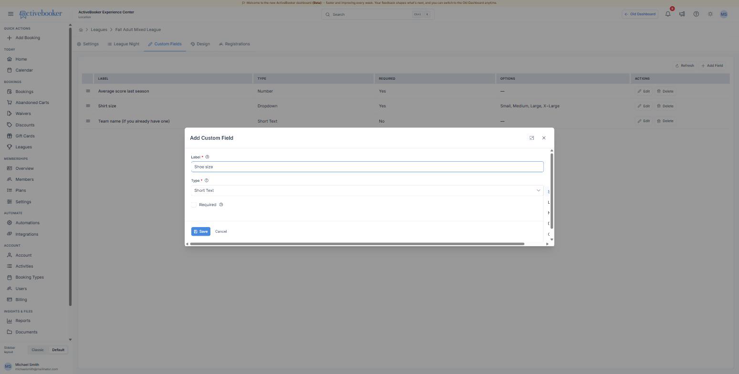Toggle the light/dark theme sun icon
This screenshot has width=739, height=374.
click(x=710, y=14)
